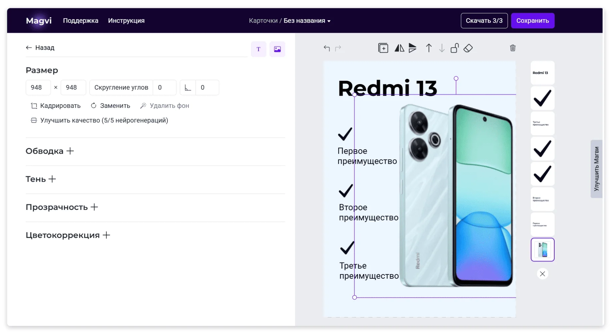
Task: Click the Кадрировать crop button
Action: pos(56,106)
